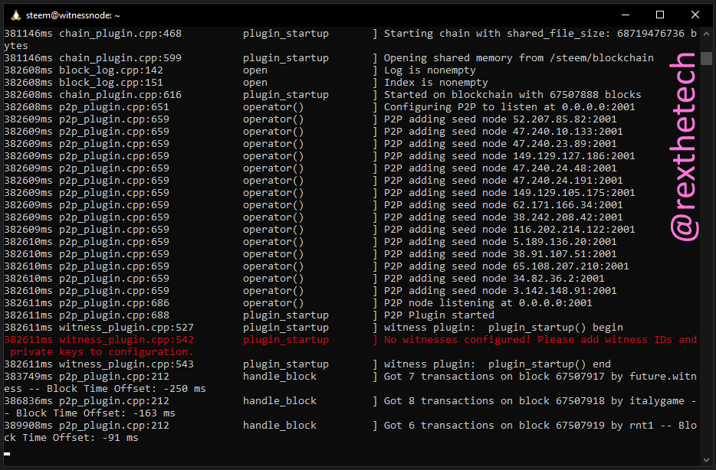Click the 'Index is nonempty' line

(x=435, y=82)
